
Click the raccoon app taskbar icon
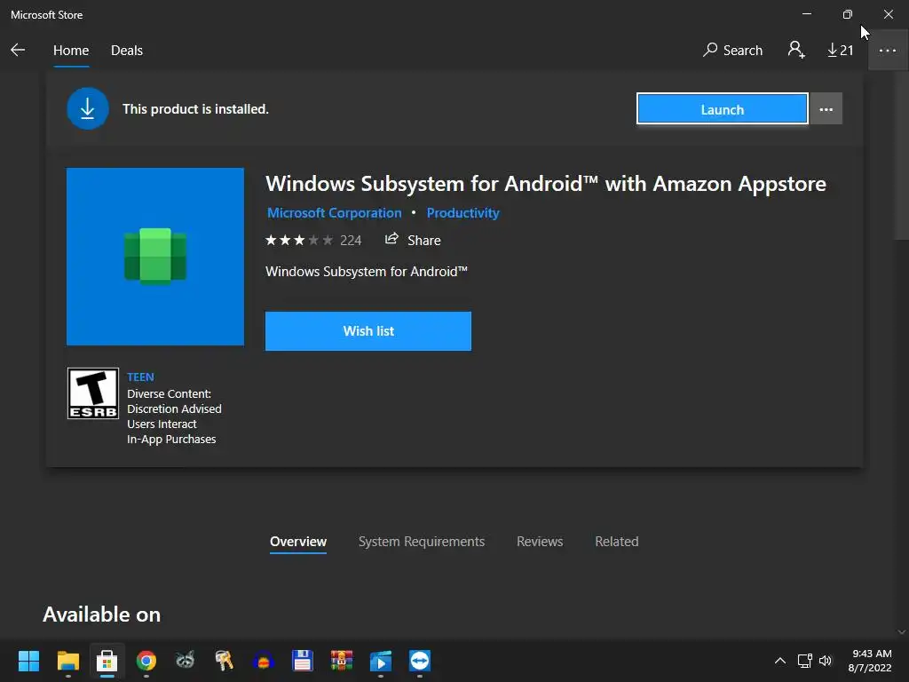185,661
